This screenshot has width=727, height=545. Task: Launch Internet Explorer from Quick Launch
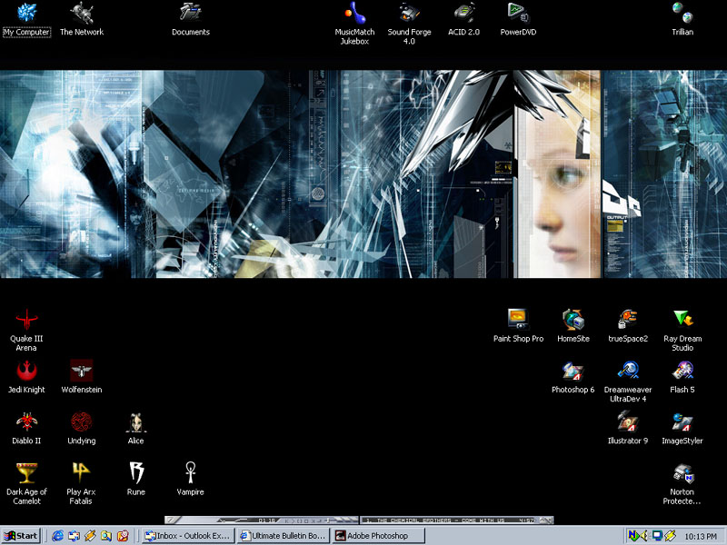tap(58, 536)
